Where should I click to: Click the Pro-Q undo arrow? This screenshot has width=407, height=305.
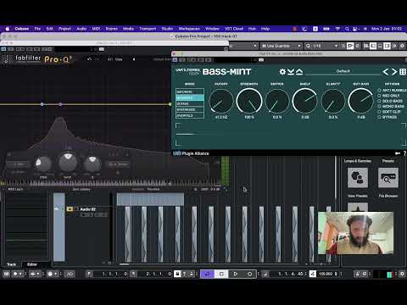(x=89, y=59)
